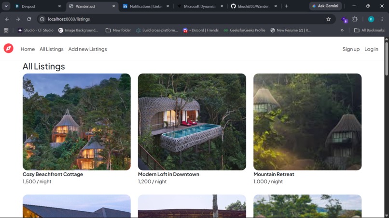The height and width of the screenshot is (218, 389).
Task: Open the Extensions puzzle icon
Action: coord(355,19)
